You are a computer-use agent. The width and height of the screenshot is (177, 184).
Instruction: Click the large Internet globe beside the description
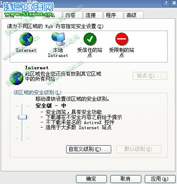pyautogui.click(x=17, y=78)
